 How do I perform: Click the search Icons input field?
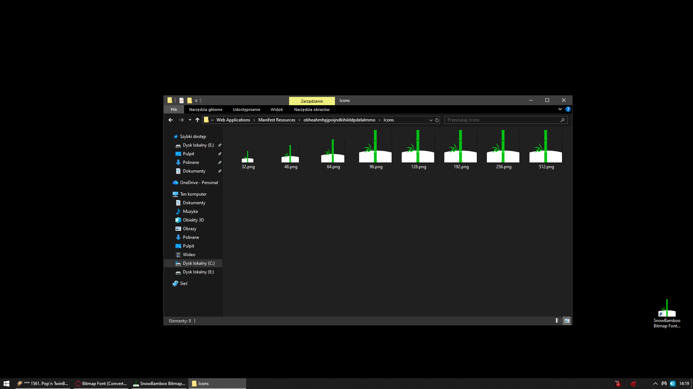pos(506,120)
